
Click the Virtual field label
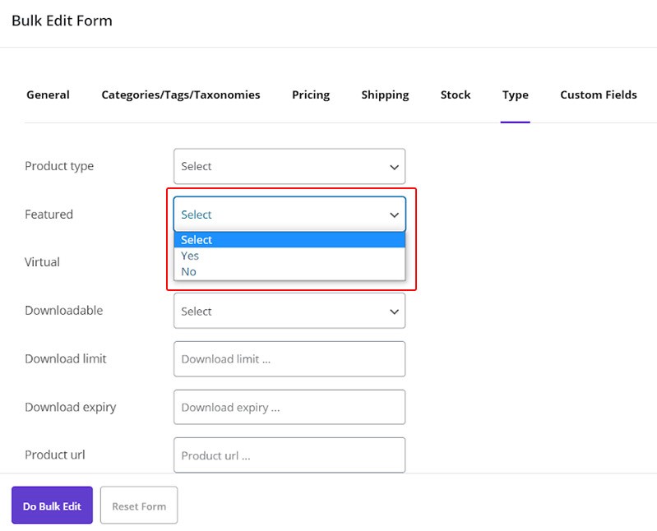(42, 262)
